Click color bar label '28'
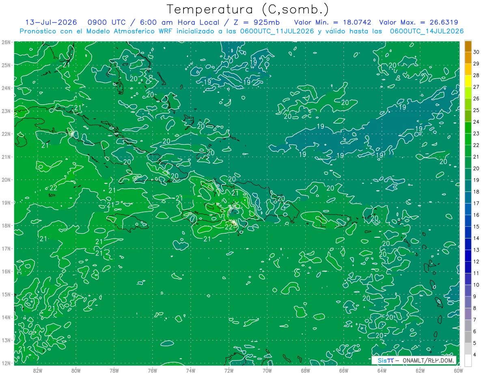Screen dimensions: 487x376 click(x=476, y=75)
